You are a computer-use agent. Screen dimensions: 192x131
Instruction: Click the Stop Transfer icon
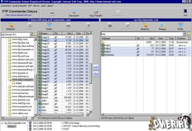click(x=96, y=12)
